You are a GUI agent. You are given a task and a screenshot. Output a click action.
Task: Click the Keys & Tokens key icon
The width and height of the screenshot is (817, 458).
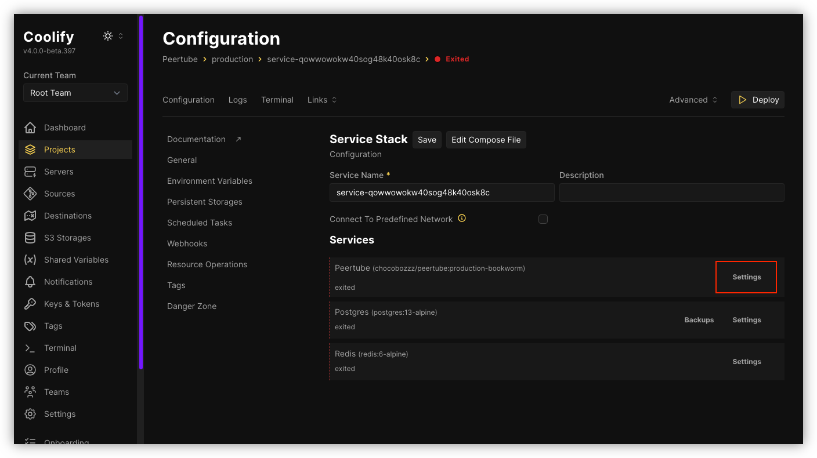(30, 304)
